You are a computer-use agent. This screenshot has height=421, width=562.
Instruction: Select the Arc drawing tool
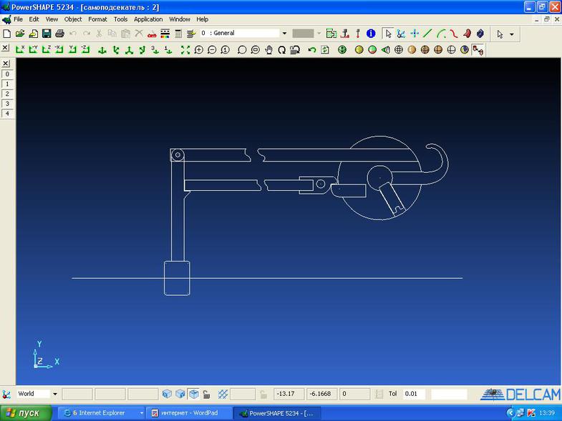(x=440, y=34)
